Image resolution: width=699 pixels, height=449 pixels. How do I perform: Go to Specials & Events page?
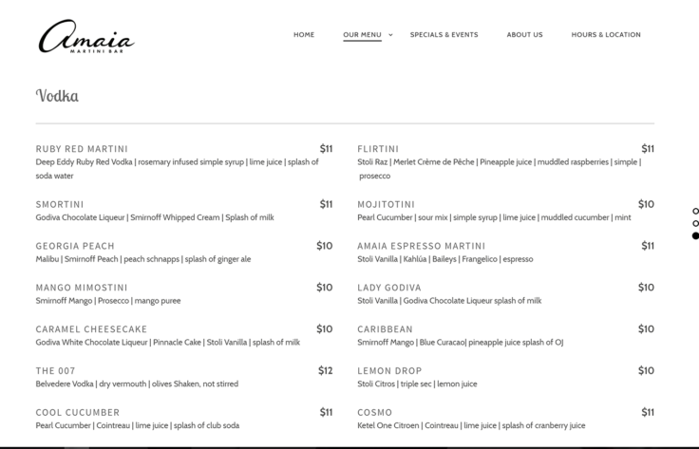444,35
